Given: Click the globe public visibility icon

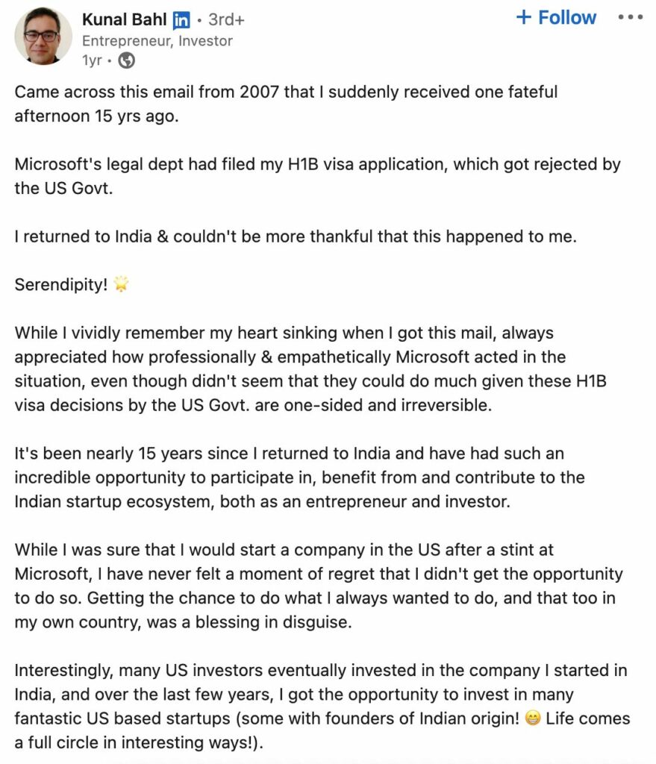Looking at the screenshot, I should pos(127,60).
